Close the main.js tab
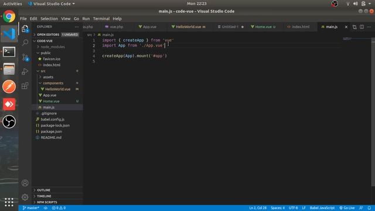Screen dimensions: 375x211 tap(346, 27)
